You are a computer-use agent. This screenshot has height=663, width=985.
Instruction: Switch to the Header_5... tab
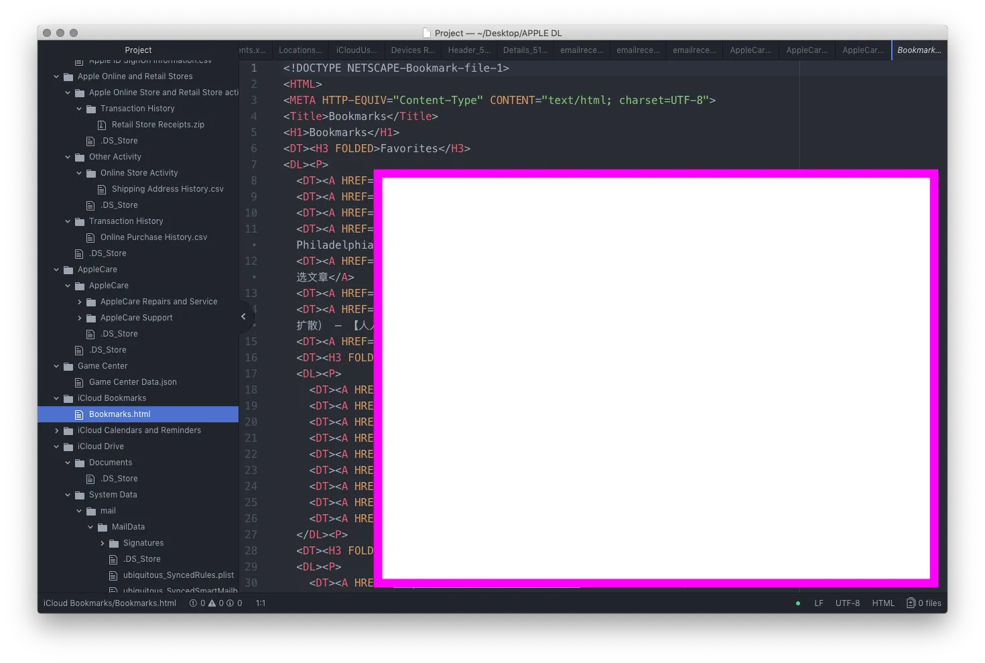pyautogui.click(x=469, y=50)
